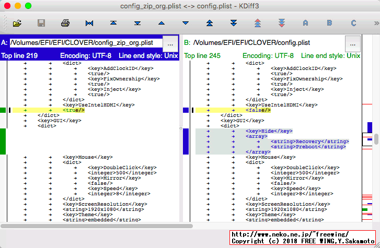Open a file with the folder icon

click(x=17, y=23)
